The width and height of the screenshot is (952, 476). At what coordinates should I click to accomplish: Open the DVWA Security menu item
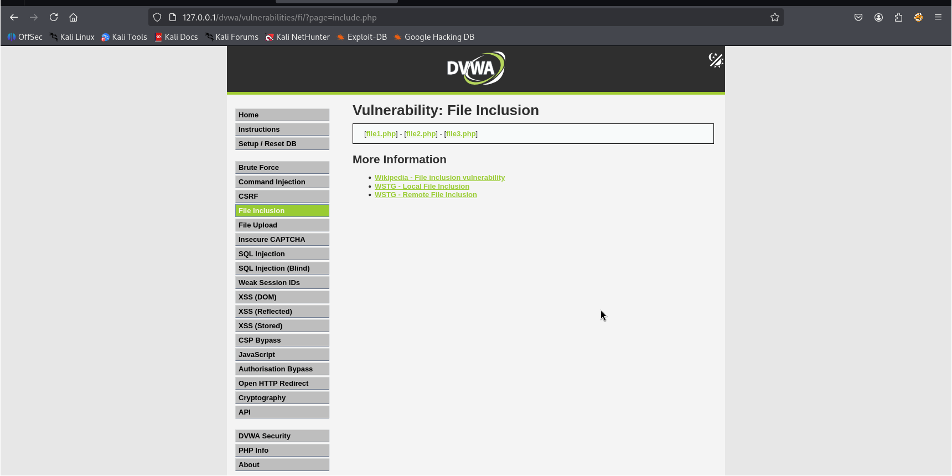point(282,436)
